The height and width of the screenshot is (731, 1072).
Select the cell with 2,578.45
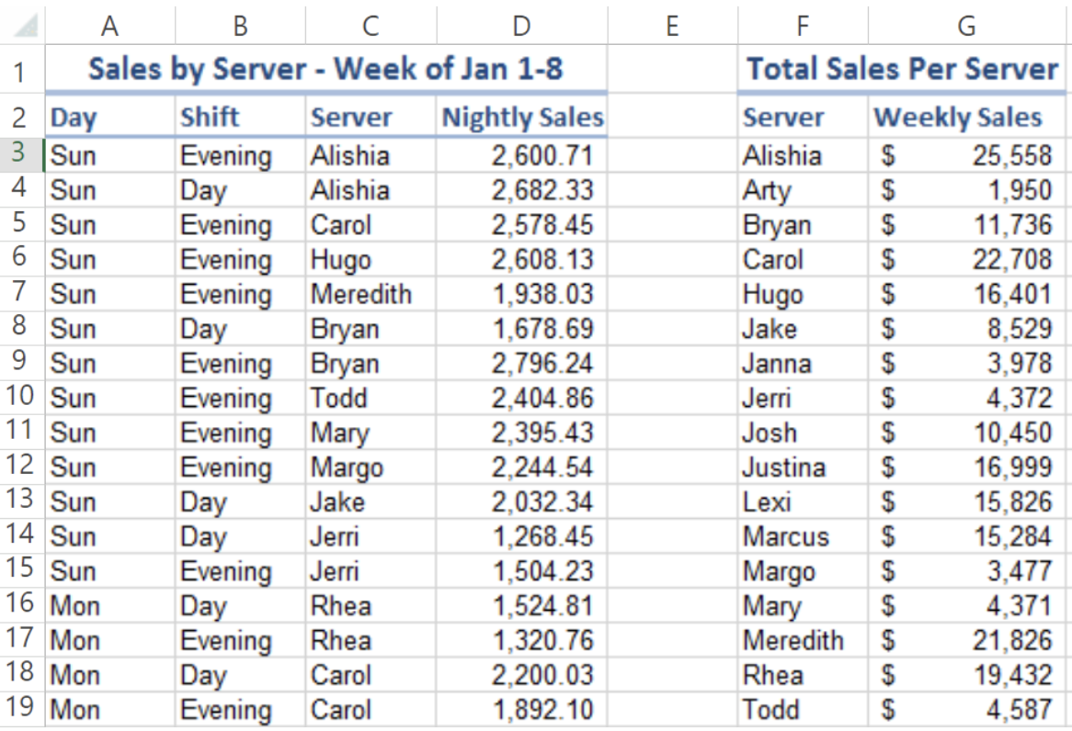pyautogui.click(x=521, y=225)
